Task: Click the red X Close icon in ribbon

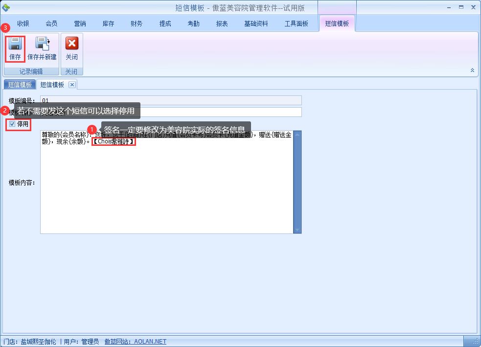Action: 72,44
